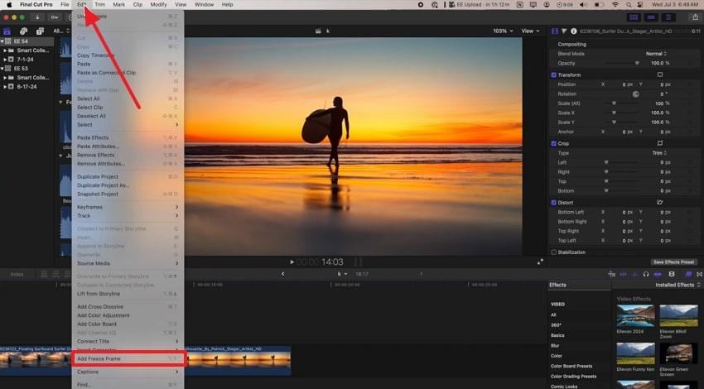Toggle the Distort checkbox
Image resolution: width=704 pixels, height=389 pixels.
coord(553,203)
